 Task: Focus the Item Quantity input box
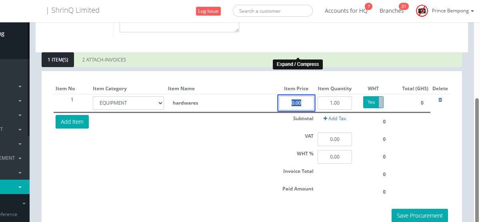click(x=334, y=103)
